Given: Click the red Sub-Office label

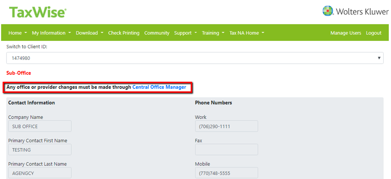Looking at the screenshot, I should (x=19, y=73).
